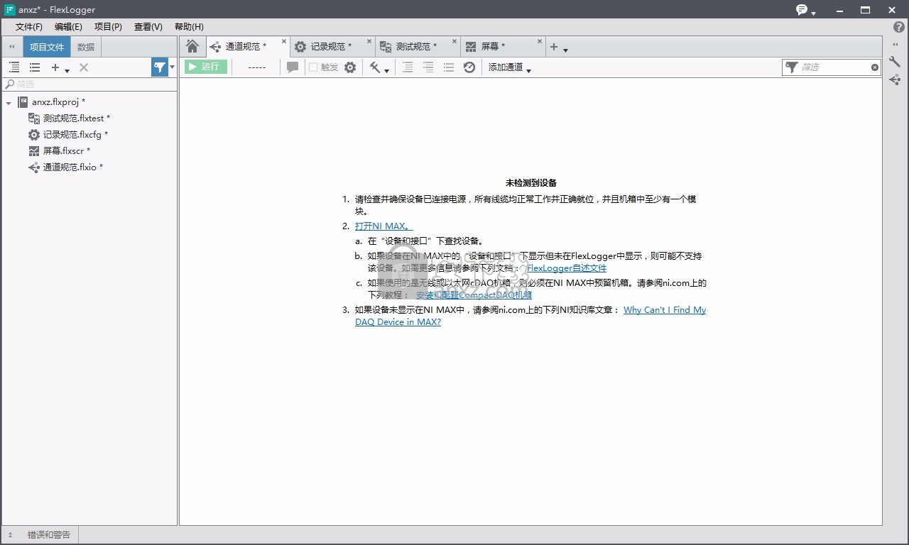Viewport: 909px width, 545px height.
Task: Close the 屏幕 tab
Action: [x=540, y=42]
